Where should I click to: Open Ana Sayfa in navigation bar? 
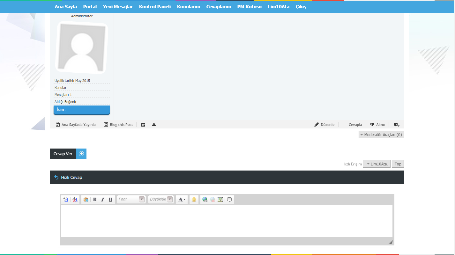(66, 7)
